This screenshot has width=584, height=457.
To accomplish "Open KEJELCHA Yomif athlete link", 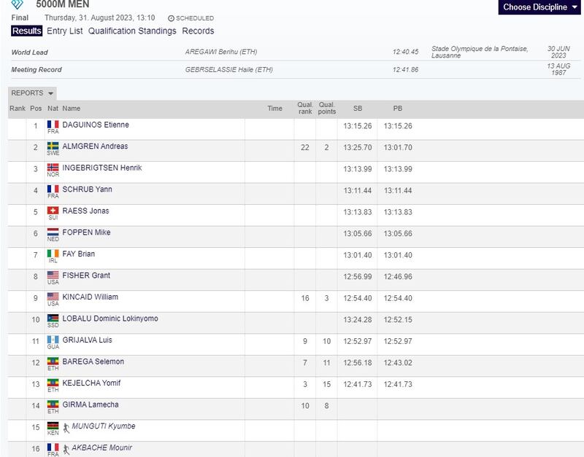I will pyautogui.click(x=92, y=383).
